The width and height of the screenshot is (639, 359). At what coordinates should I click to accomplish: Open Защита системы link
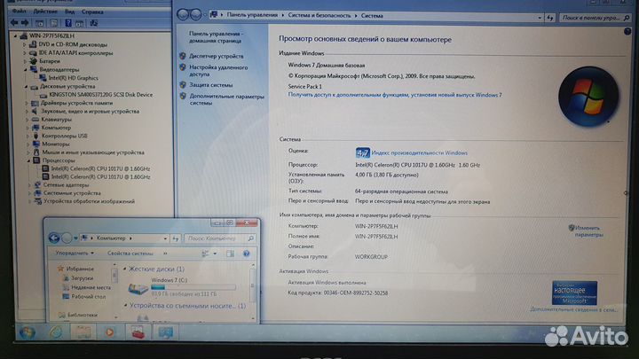tap(210, 85)
